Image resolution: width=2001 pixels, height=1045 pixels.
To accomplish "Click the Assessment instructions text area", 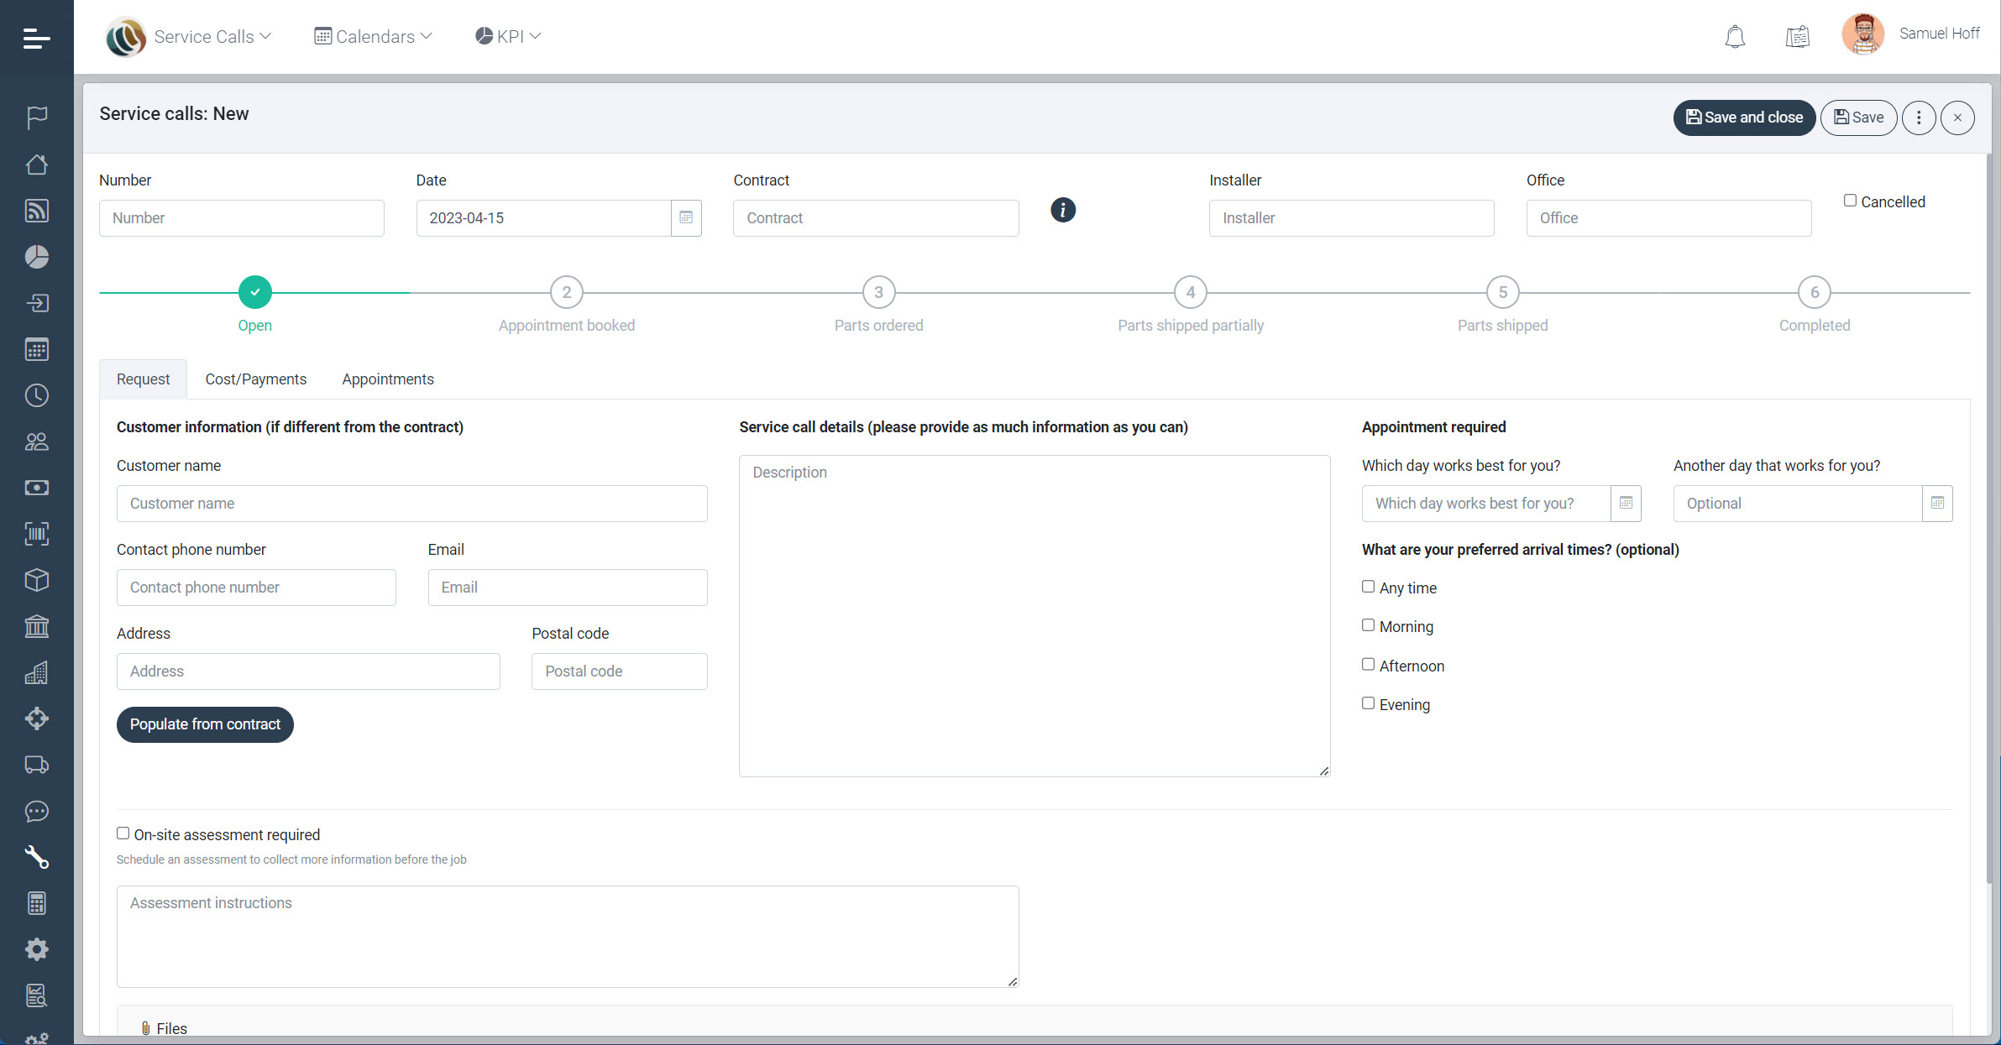I will coord(568,936).
